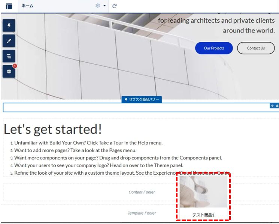Click the move icon on selected component
279x224 pixels.
[x=272, y=106]
